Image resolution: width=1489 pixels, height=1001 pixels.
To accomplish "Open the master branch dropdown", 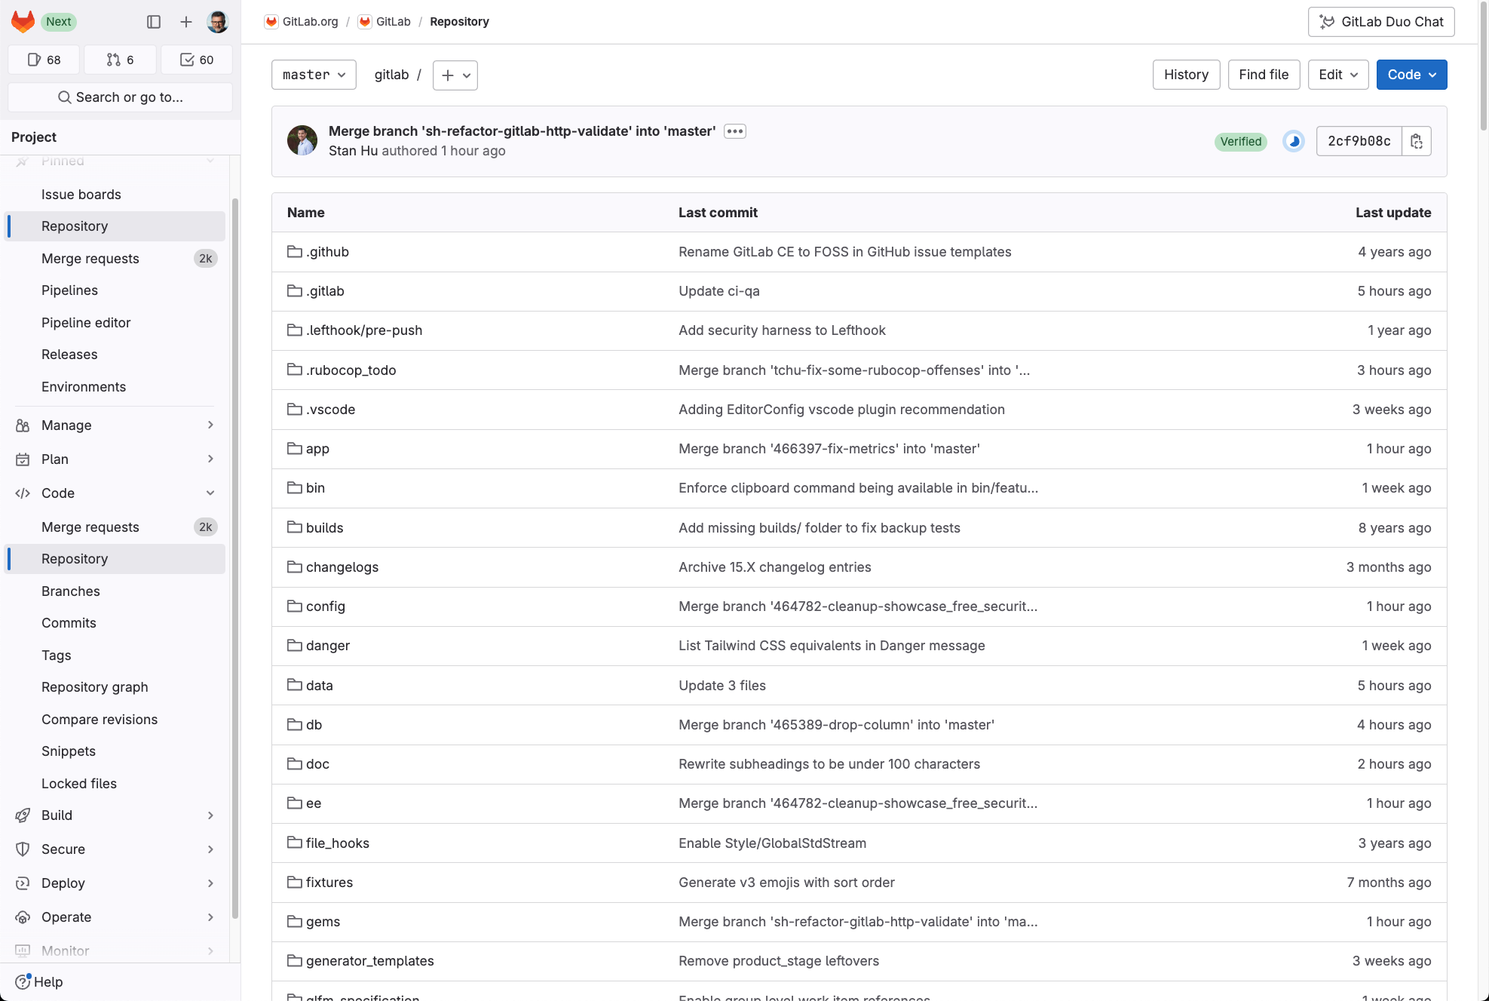I will [314, 75].
